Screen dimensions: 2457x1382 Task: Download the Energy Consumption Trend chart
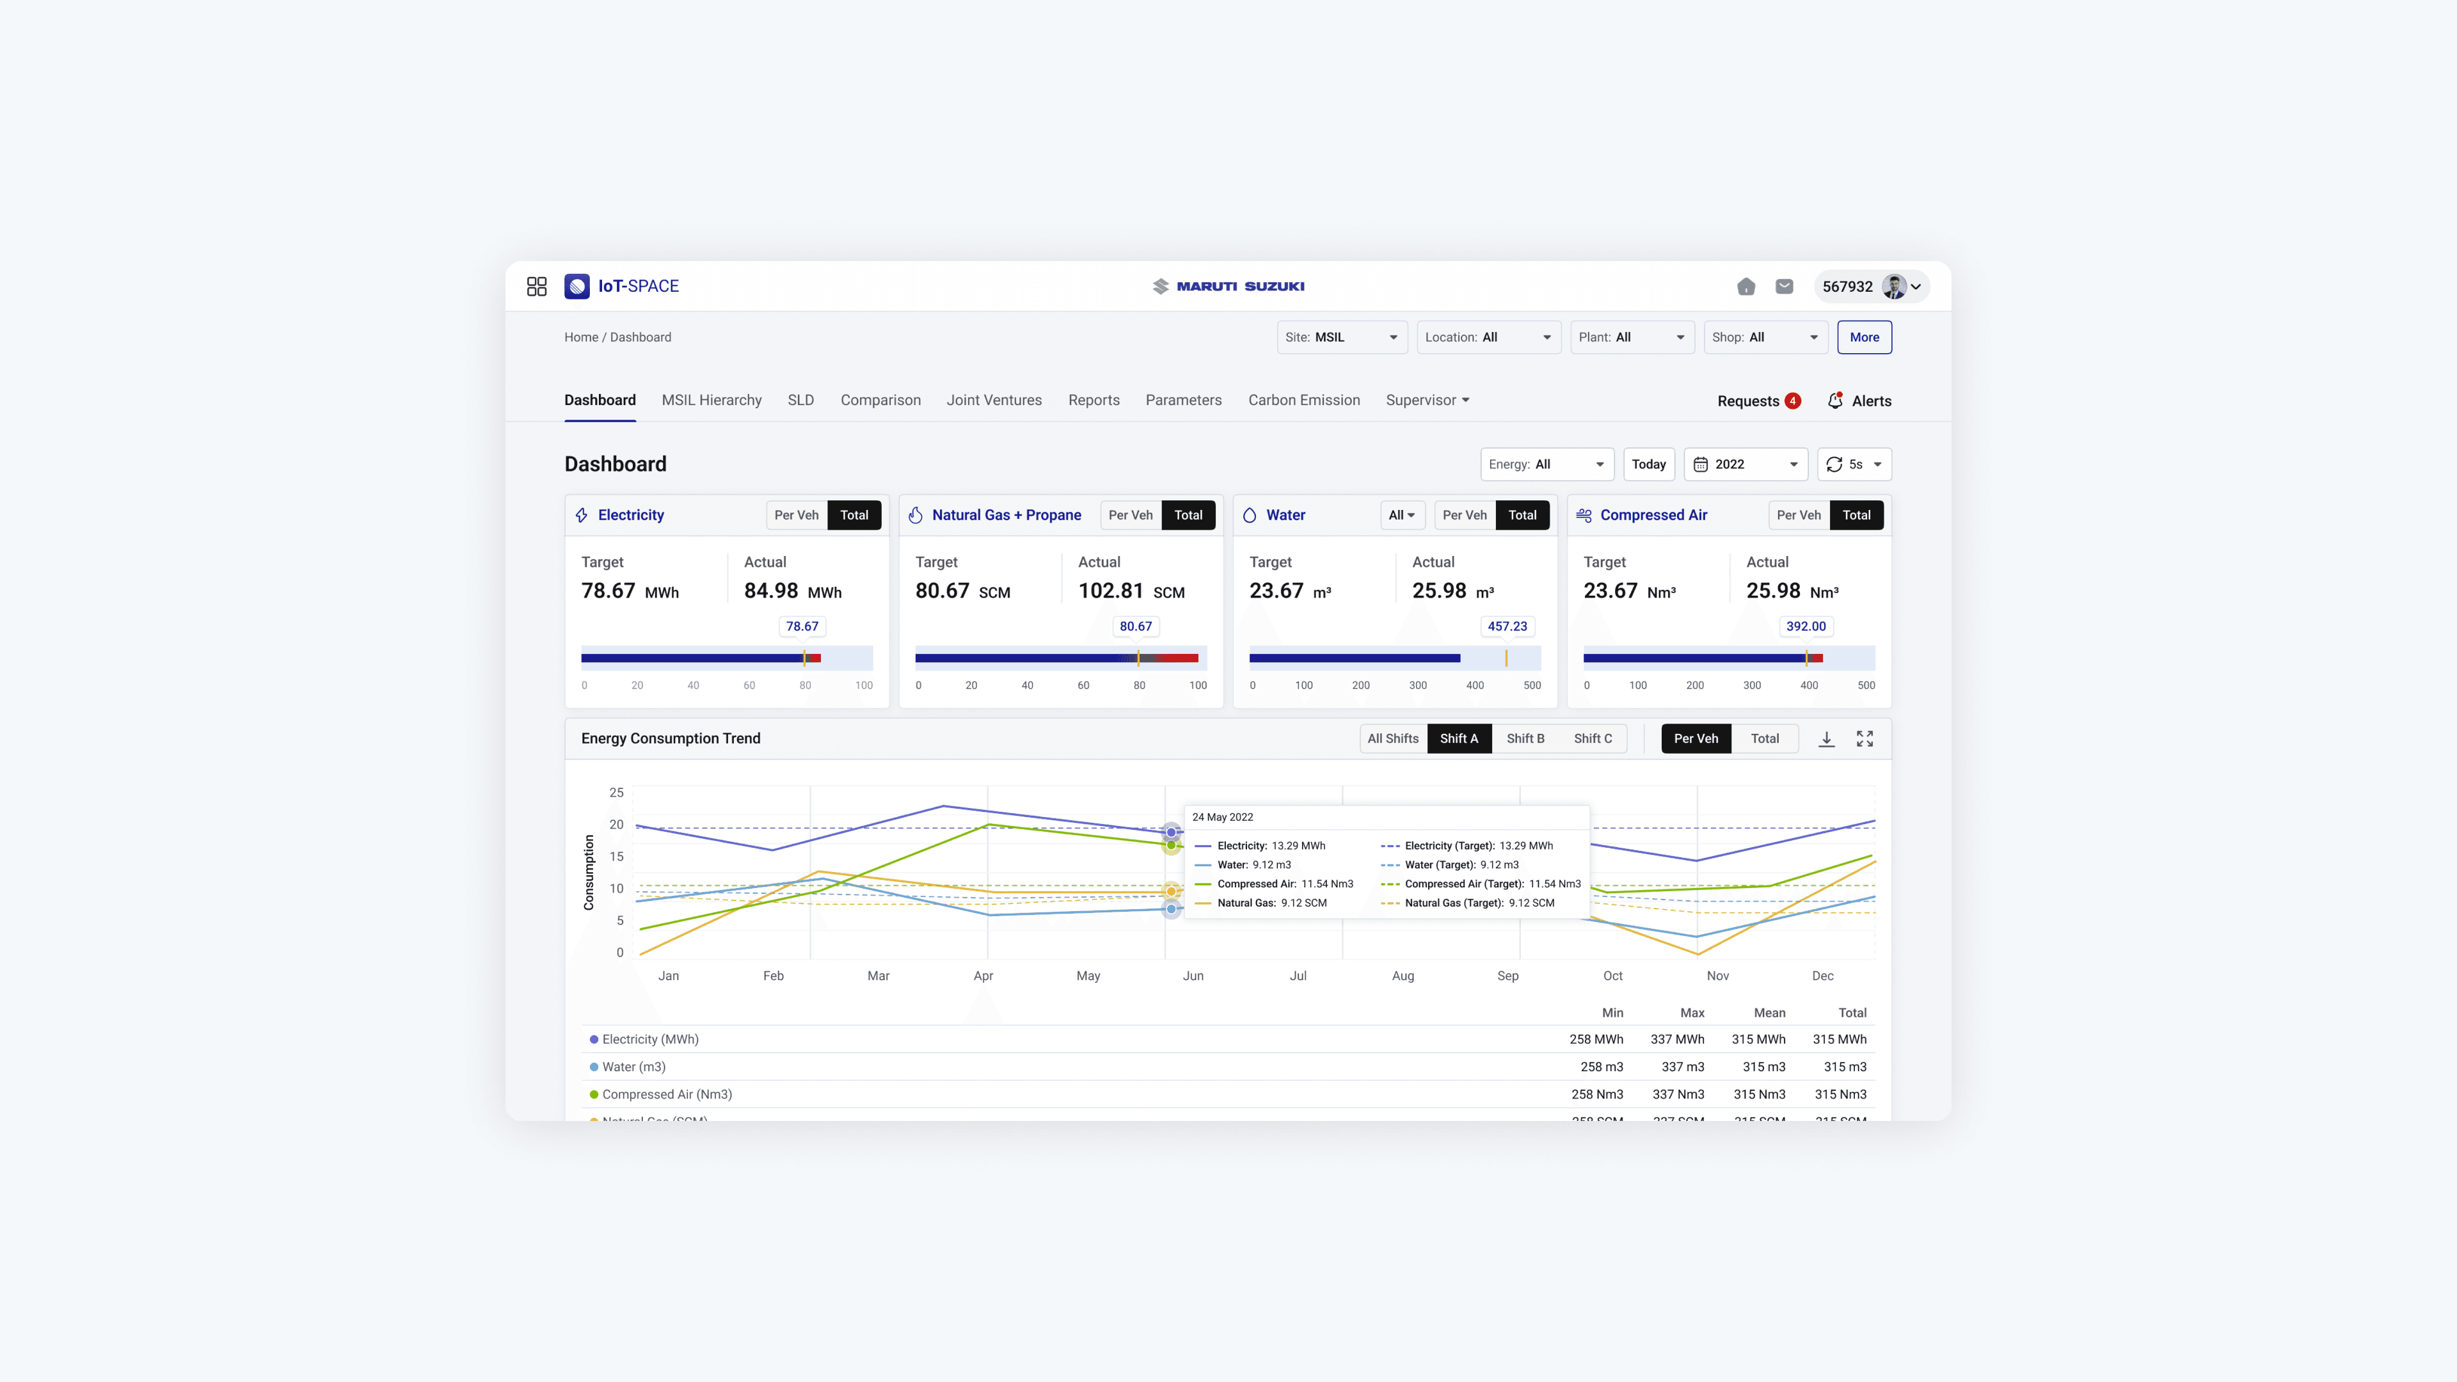(x=1825, y=738)
